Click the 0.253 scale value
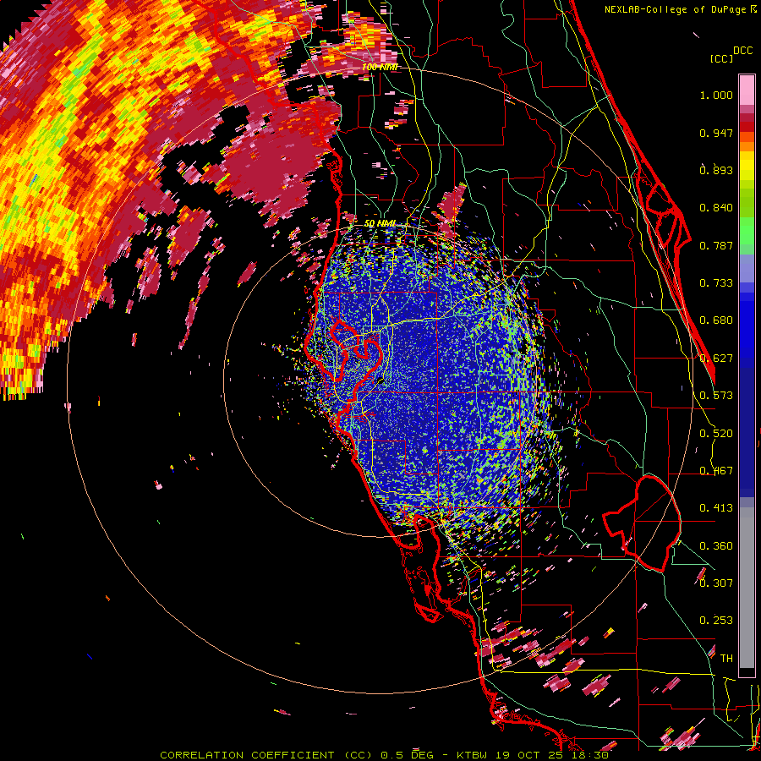Viewport: 761px width, 761px height. tap(716, 621)
